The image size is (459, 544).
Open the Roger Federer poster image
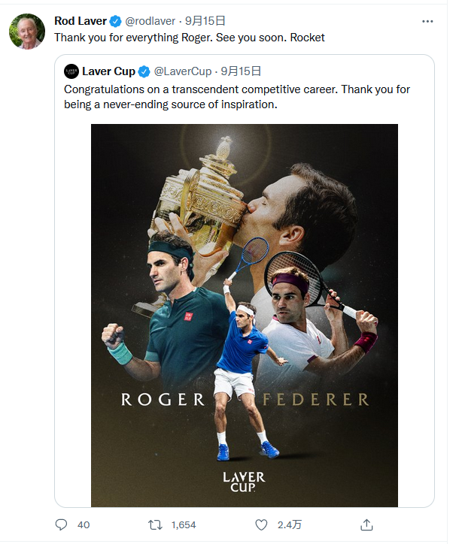pos(245,316)
